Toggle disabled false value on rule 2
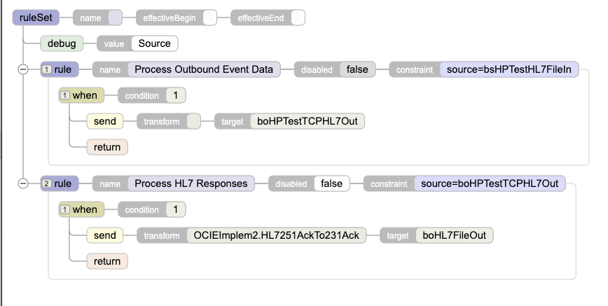This screenshot has width=608, height=306. pos(331,183)
